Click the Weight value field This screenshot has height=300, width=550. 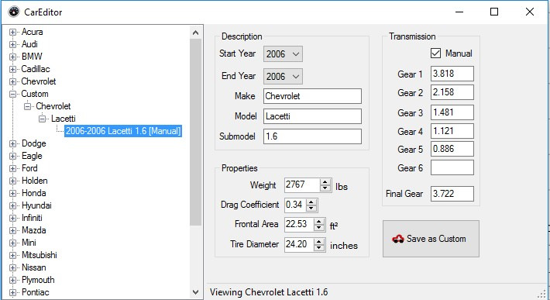coord(302,185)
